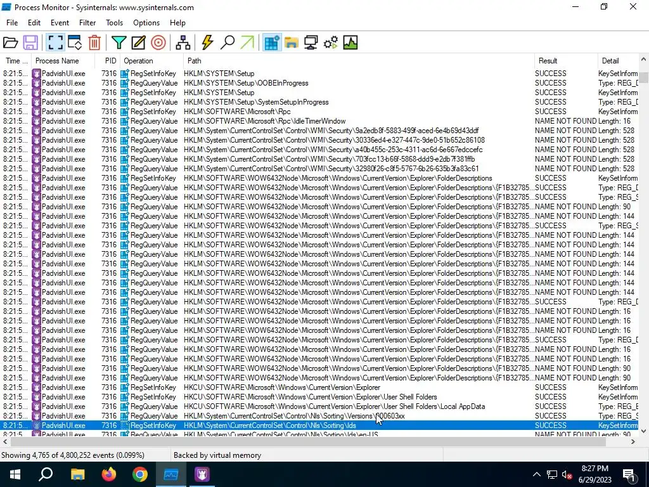Open File Explorer from the taskbar
Screen dimensions: 649x487
point(77,474)
